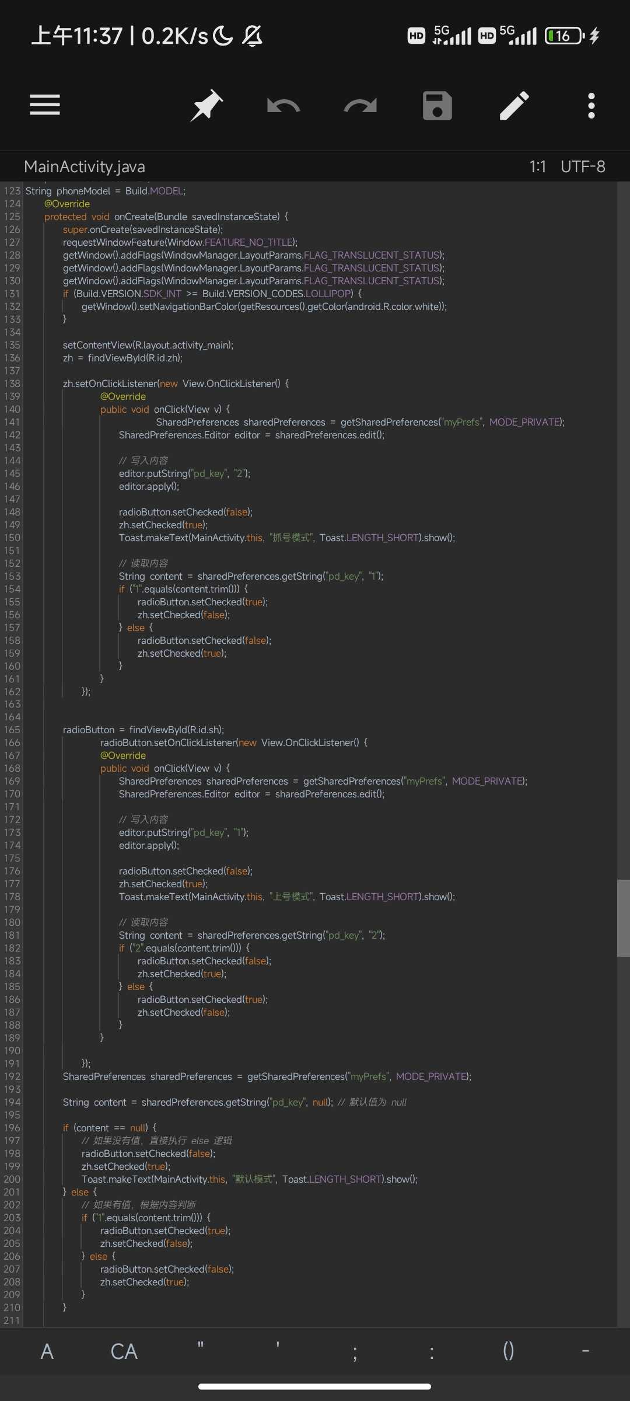The image size is (630, 1401).
Task: Insert colon from the symbol bar
Action: [432, 1351]
